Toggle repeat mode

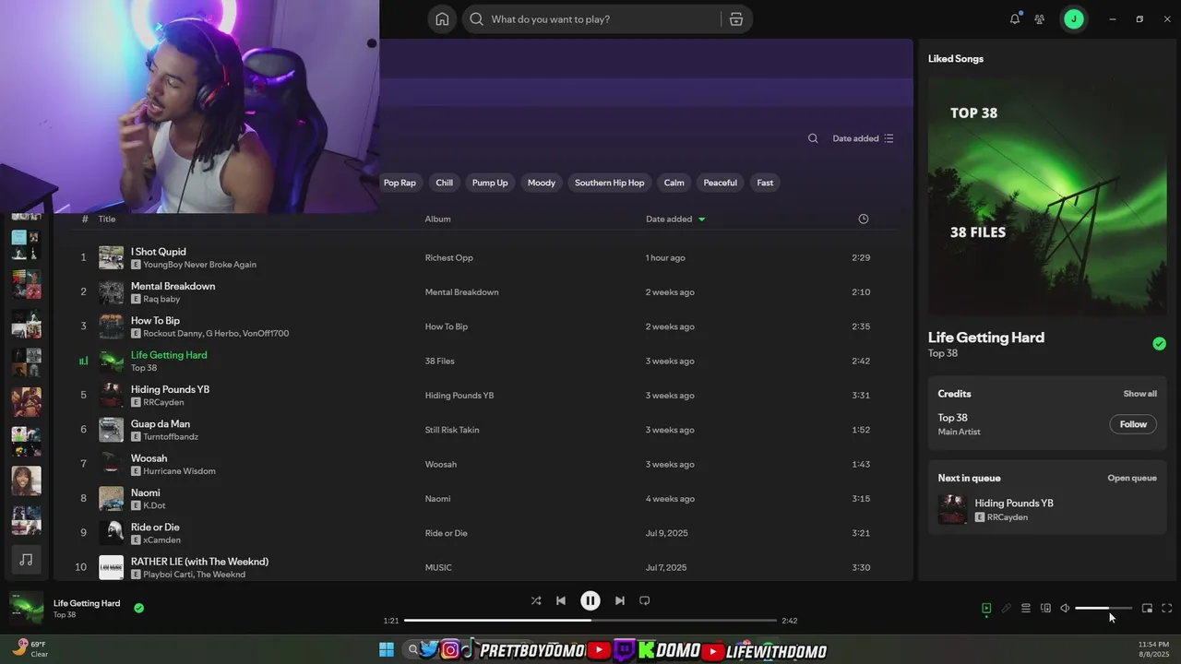click(645, 600)
